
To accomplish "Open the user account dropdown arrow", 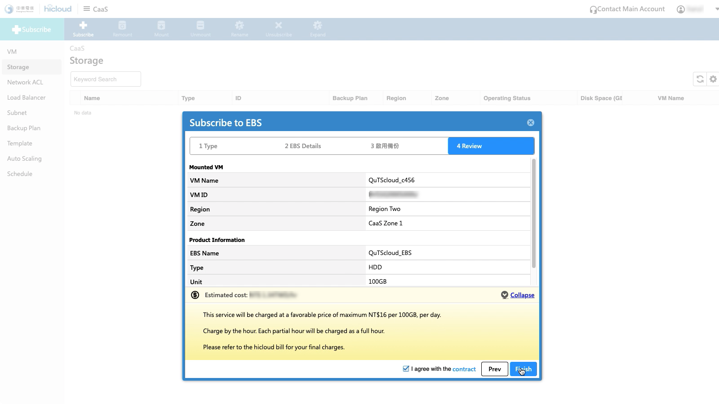I will point(717,9).
